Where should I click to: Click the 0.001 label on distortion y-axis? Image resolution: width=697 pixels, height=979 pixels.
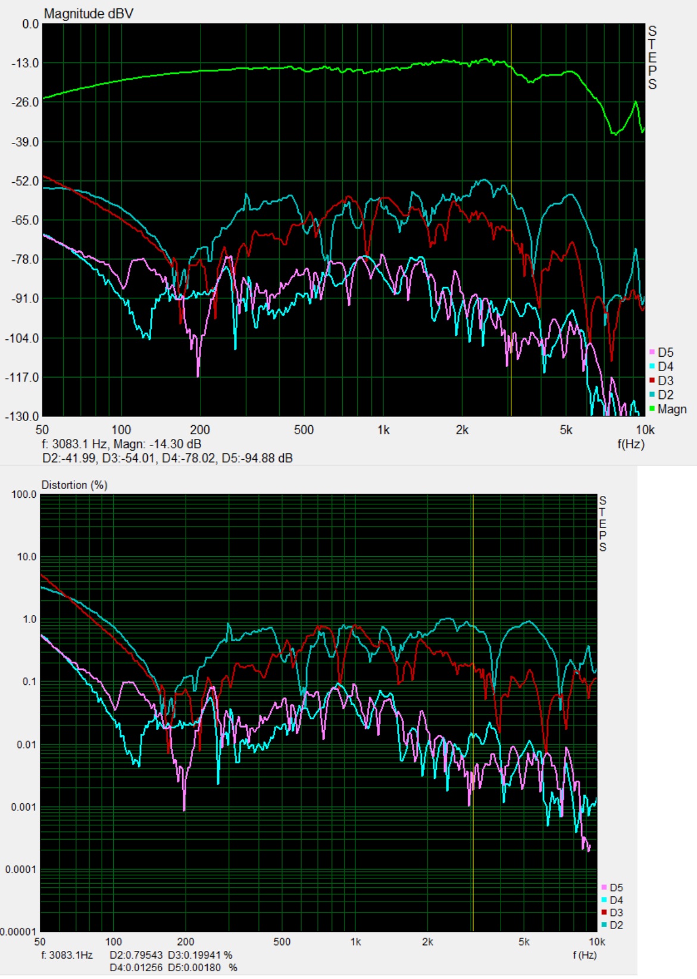coord(24,807)
